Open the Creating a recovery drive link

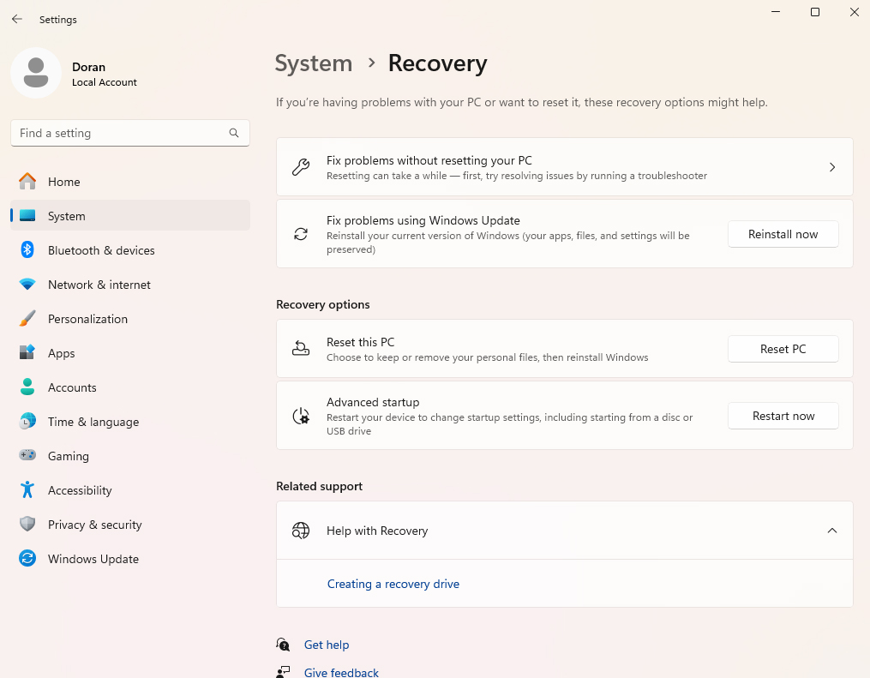(393, 584)
